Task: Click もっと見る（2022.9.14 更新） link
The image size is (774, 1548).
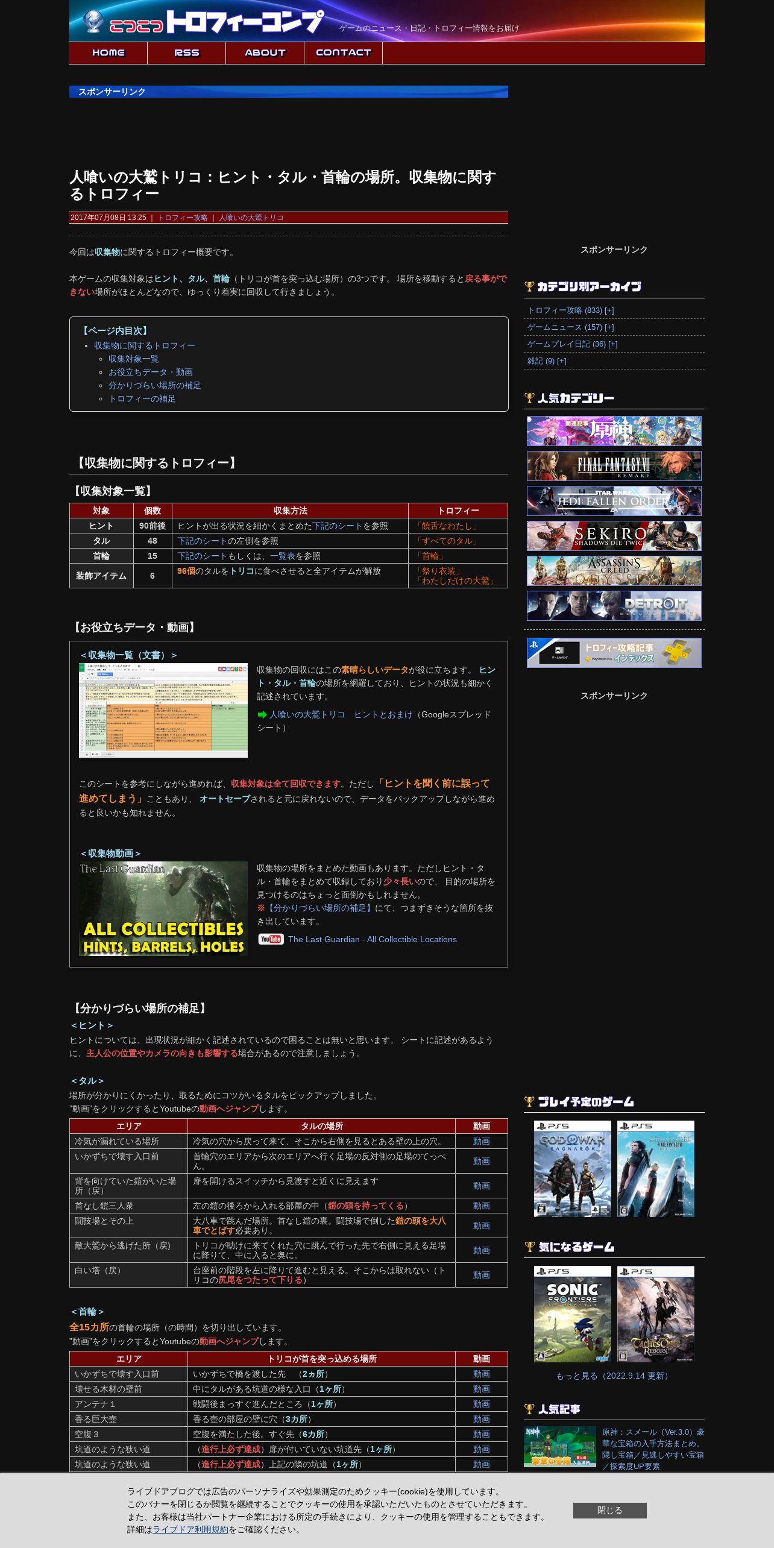Action: [614, 1376]
